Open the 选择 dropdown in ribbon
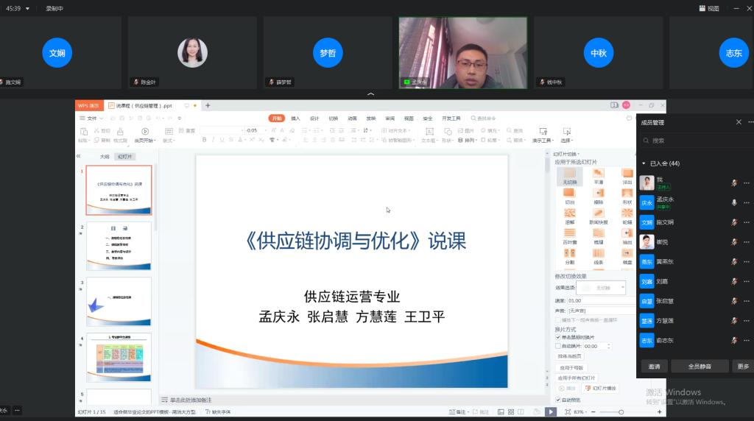 click(x=567, y=141)
